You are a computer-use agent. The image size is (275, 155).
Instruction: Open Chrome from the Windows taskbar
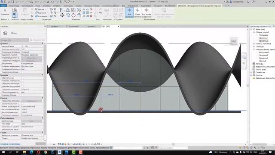pos(46,152)
